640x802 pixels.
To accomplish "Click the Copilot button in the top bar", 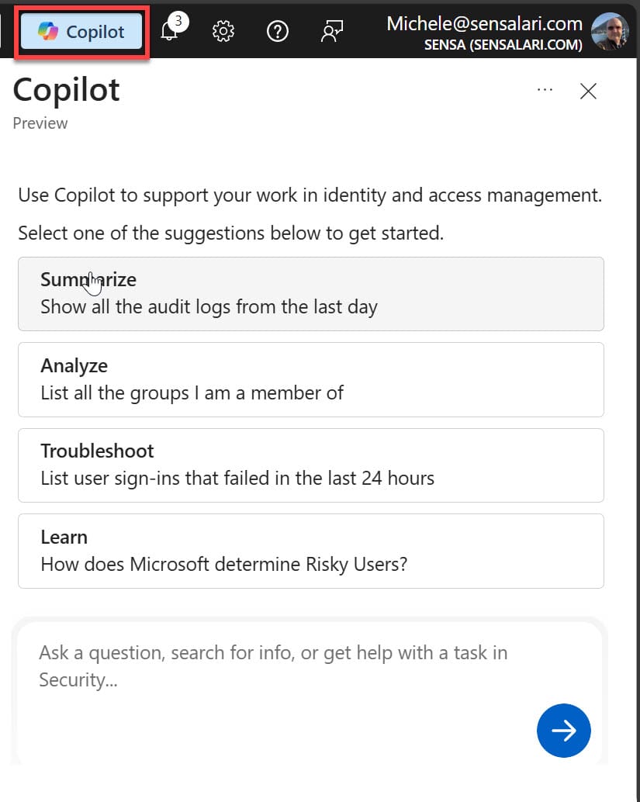I will 82,32.
